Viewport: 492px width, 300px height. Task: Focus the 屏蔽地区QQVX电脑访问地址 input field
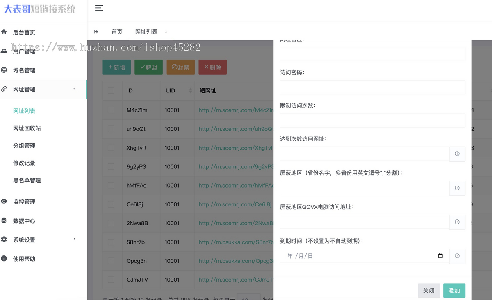[364, 222]
